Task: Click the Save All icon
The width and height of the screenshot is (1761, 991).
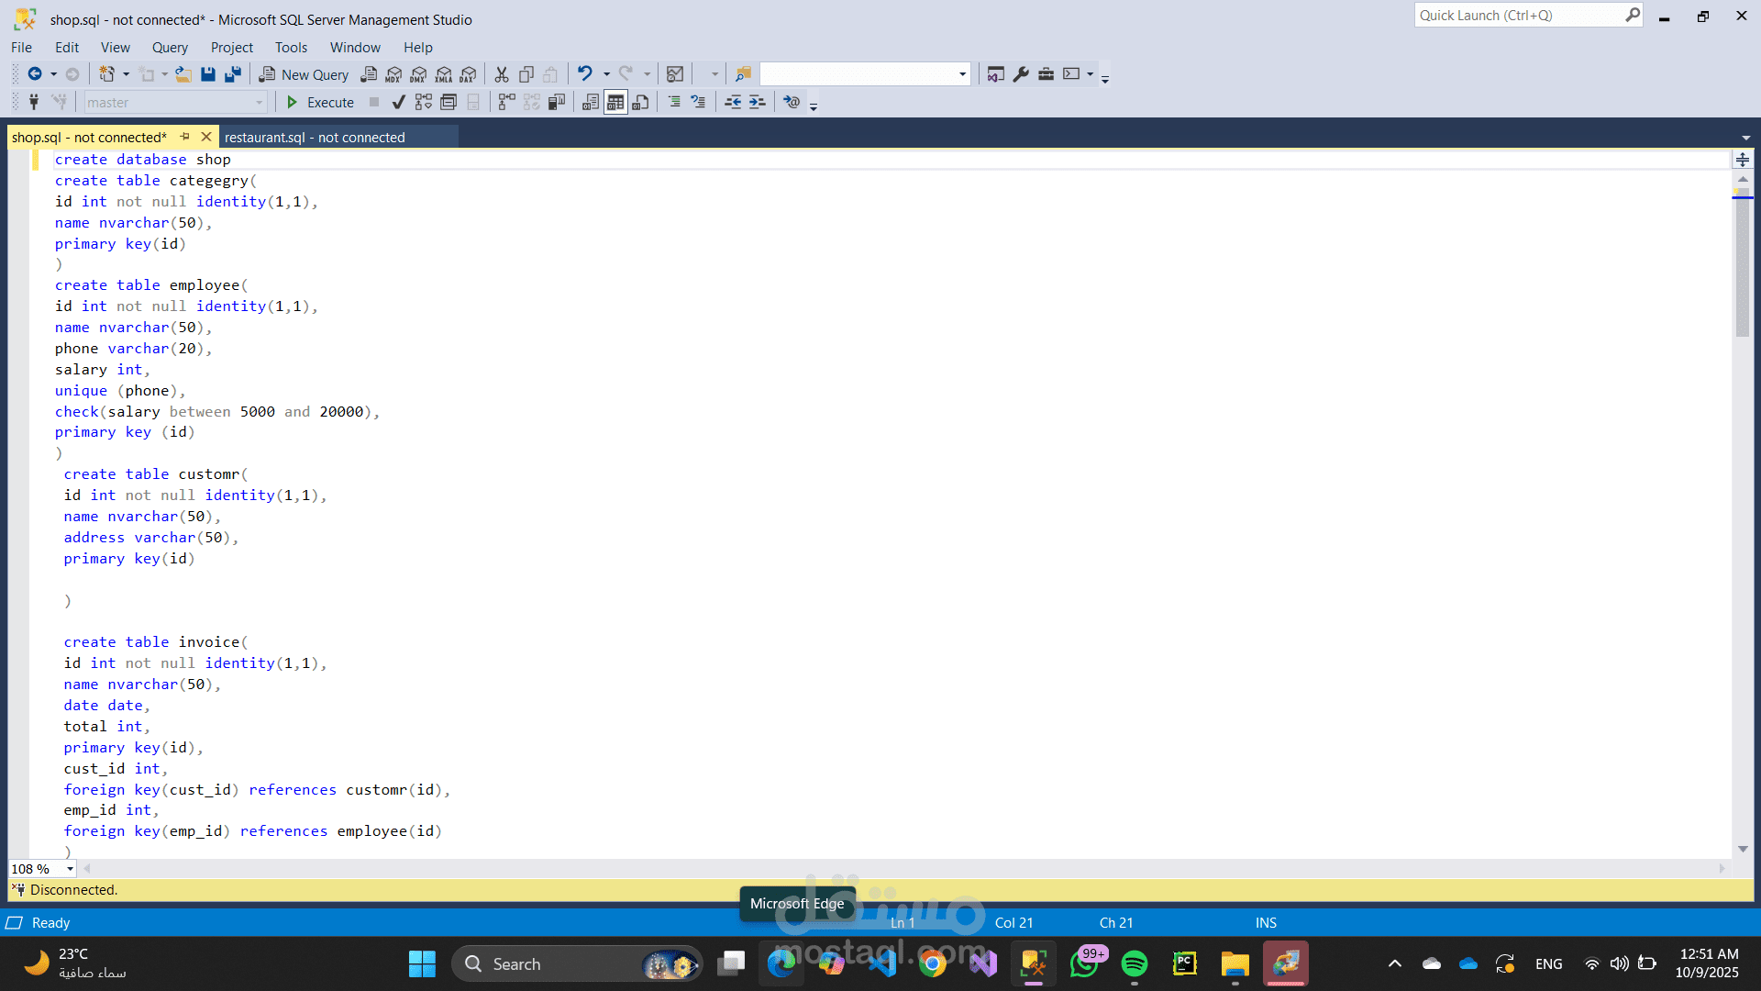Action: (233, 74)
